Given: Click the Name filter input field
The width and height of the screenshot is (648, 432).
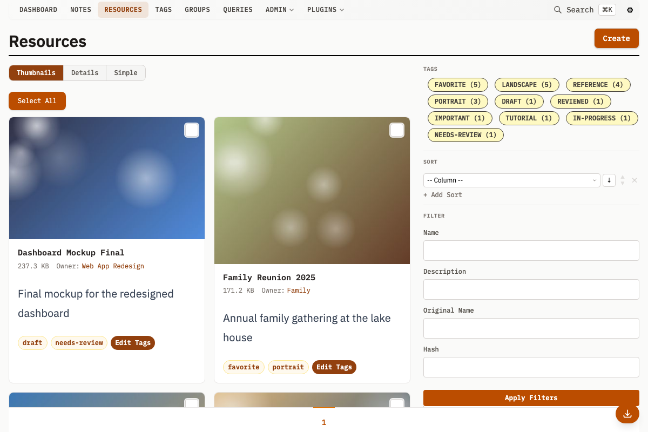Looking at the screenshot, I should [531, 250].
